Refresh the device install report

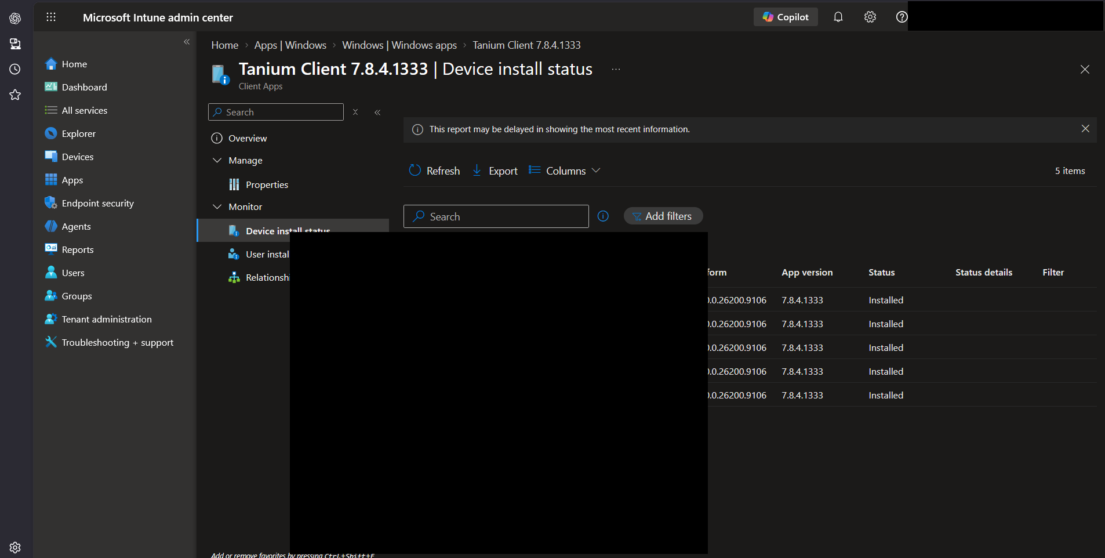434,171
